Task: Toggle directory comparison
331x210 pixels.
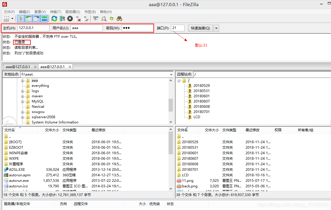Action: click(104, 19)
